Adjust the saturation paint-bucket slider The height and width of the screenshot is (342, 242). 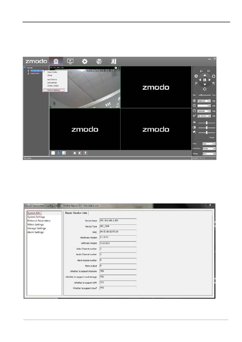(207, 132)
